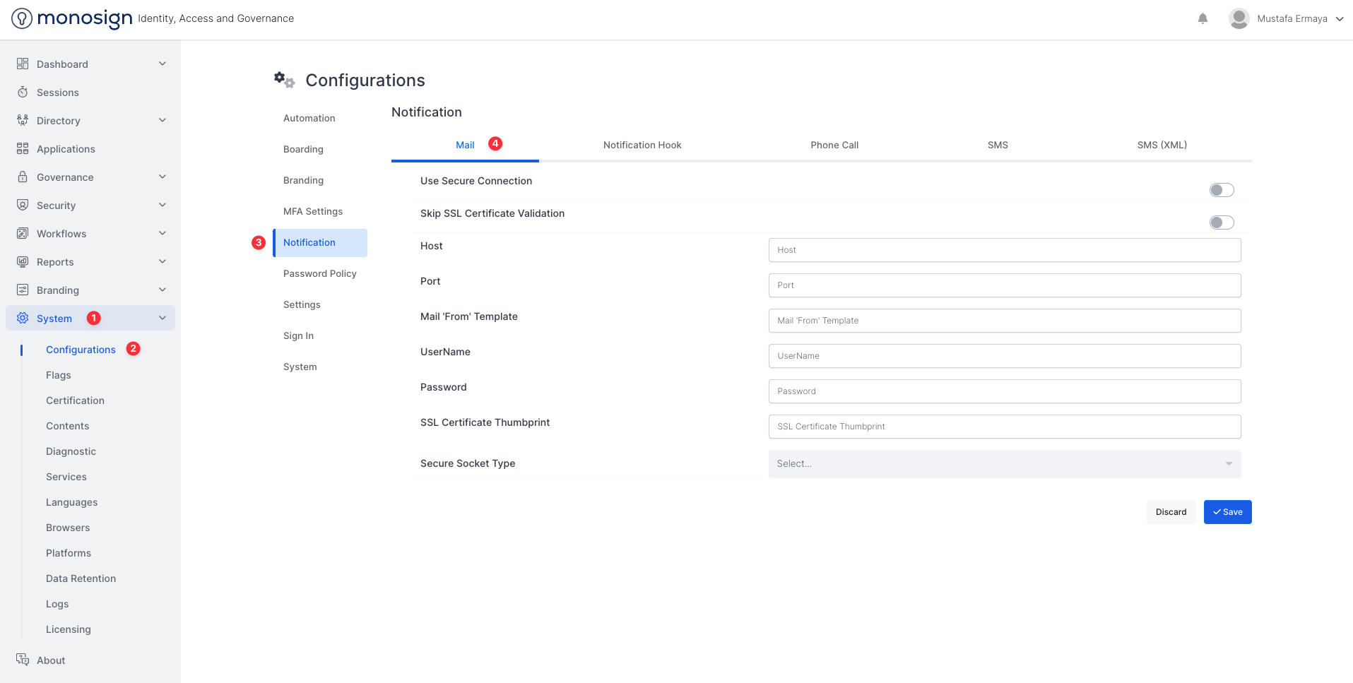This screenshot has width=1353, height=683.
Task: Click the user avatar icon
Action: (1239, 18)
